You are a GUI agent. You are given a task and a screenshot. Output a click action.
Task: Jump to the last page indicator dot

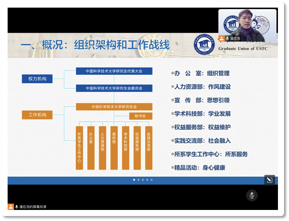tap(152, 179)
